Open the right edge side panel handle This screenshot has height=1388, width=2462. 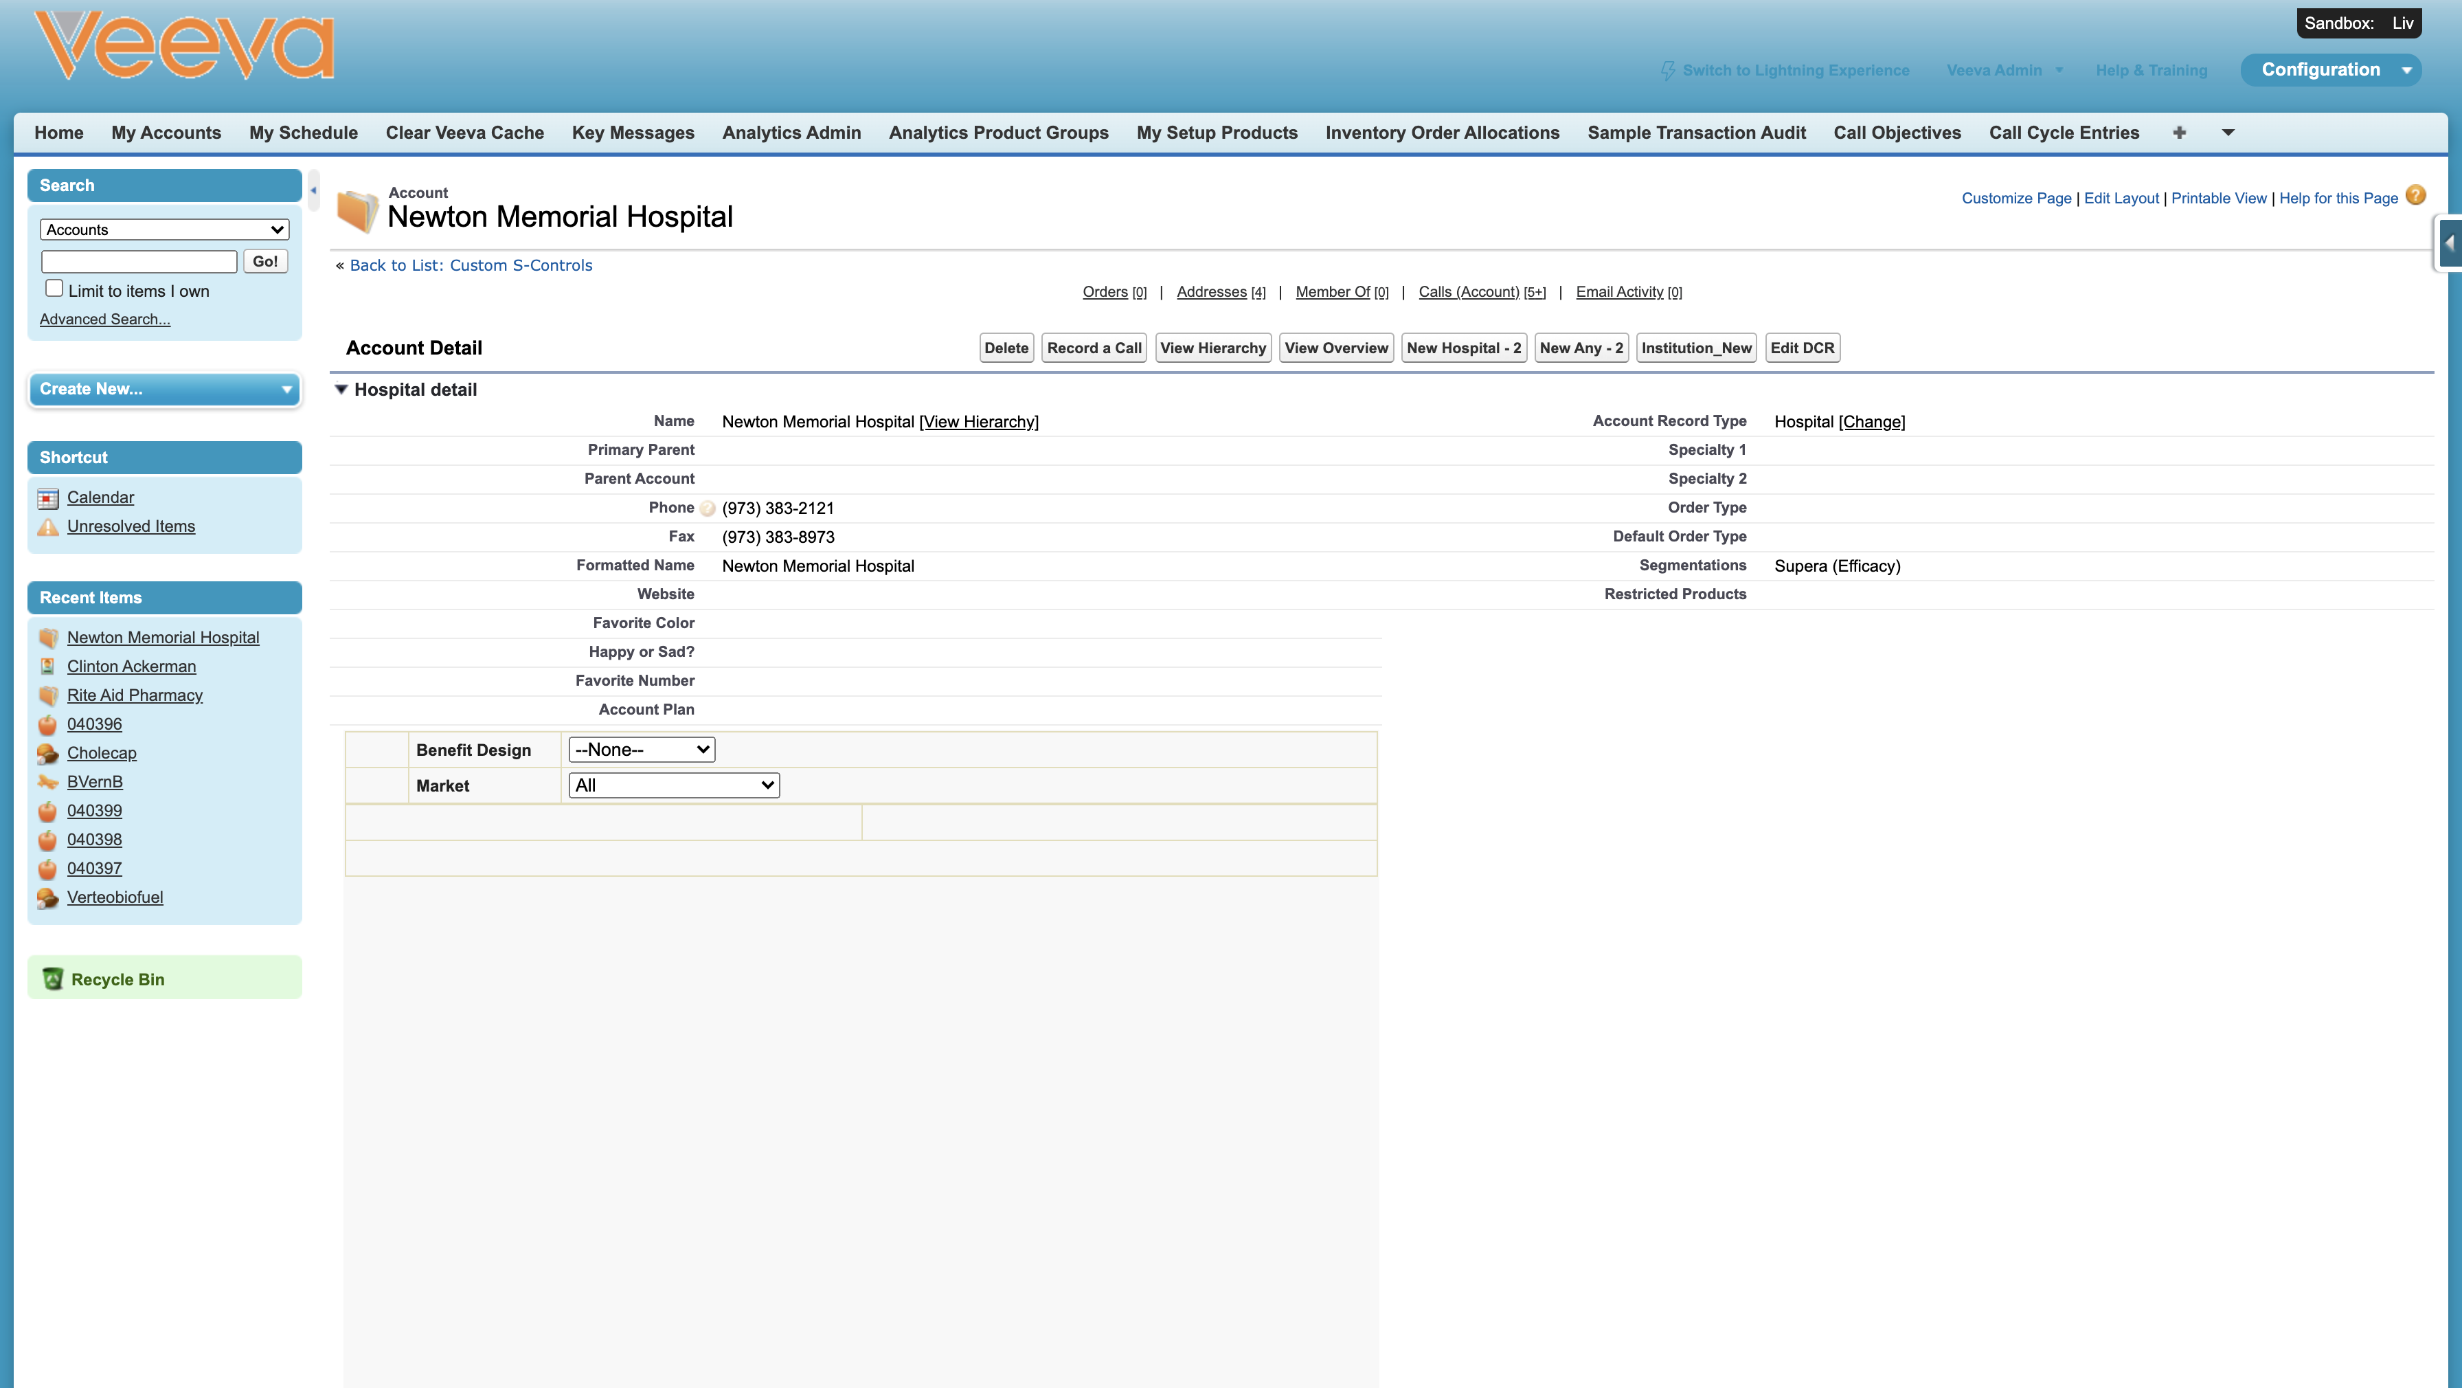tap(2449, 244)
